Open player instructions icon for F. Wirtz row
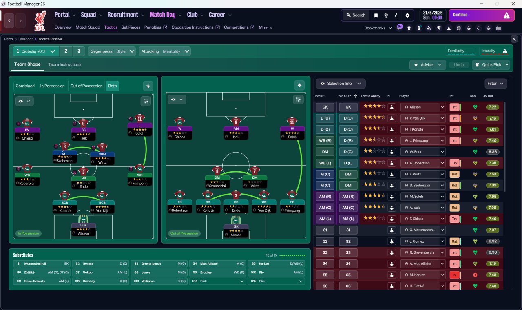Viewport: 522px width, 310px height. (x=392, y=174)
